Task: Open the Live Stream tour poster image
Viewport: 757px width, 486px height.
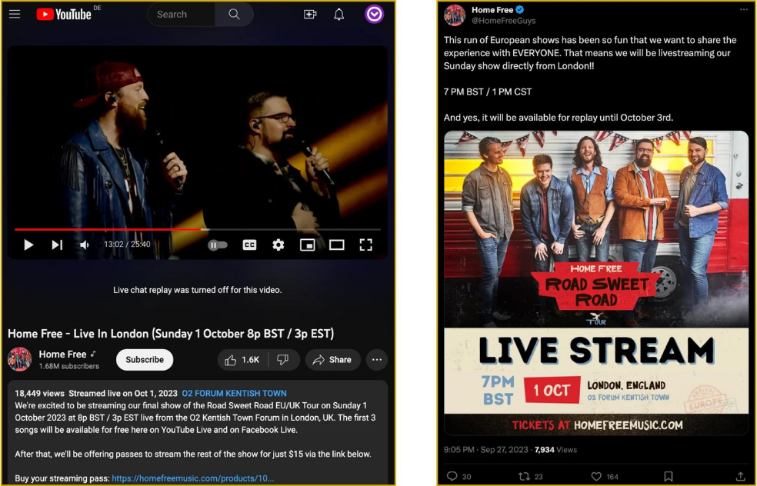Action: tap(596, 283)
